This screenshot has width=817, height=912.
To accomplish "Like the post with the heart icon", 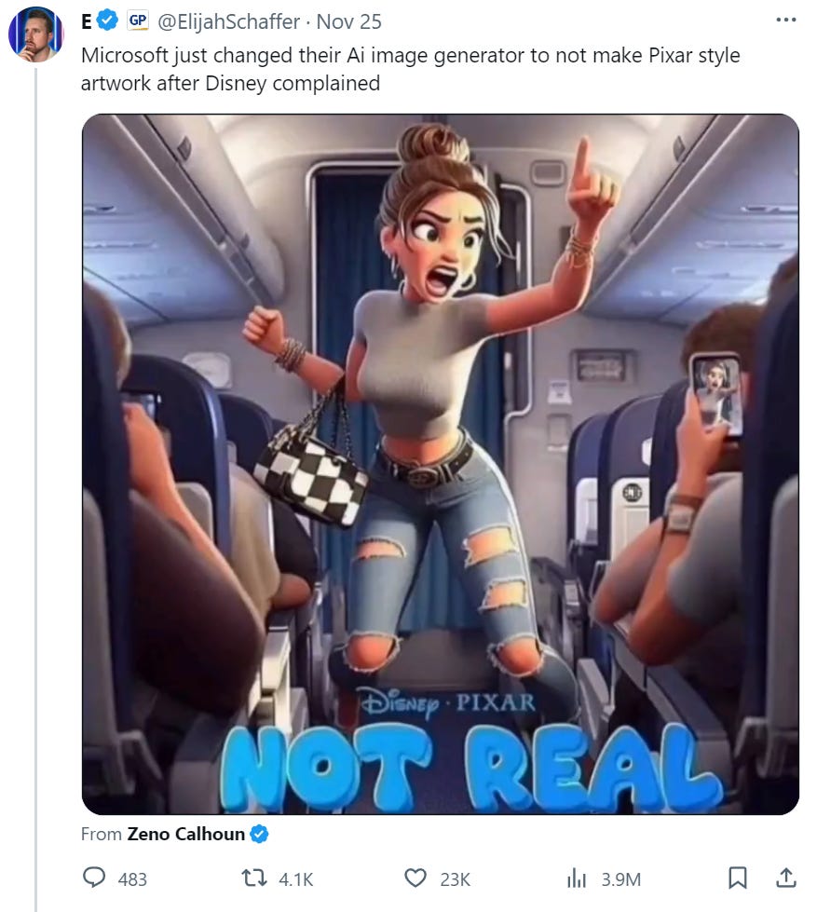I will tap(415, 878).
